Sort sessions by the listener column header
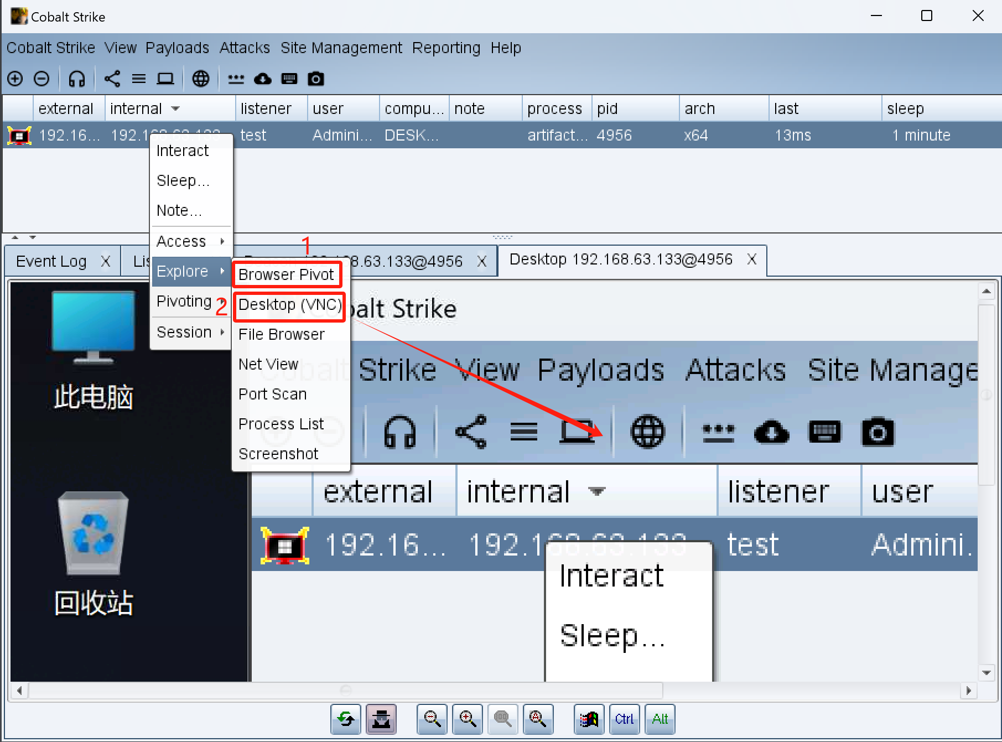1002x742 pixels. click(x=272, y=108)
